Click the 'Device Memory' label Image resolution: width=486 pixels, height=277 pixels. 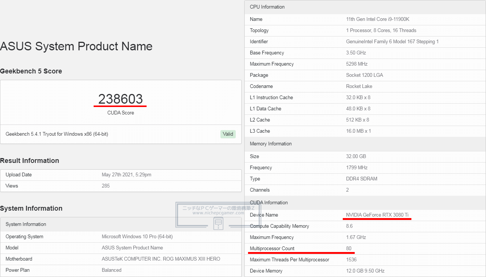click(x=266, y=271)
